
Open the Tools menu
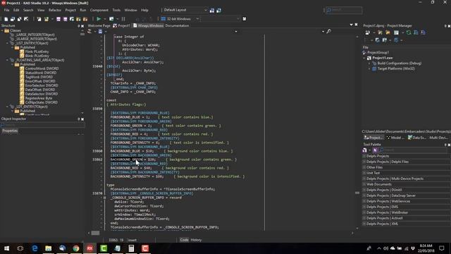(116, 10)
